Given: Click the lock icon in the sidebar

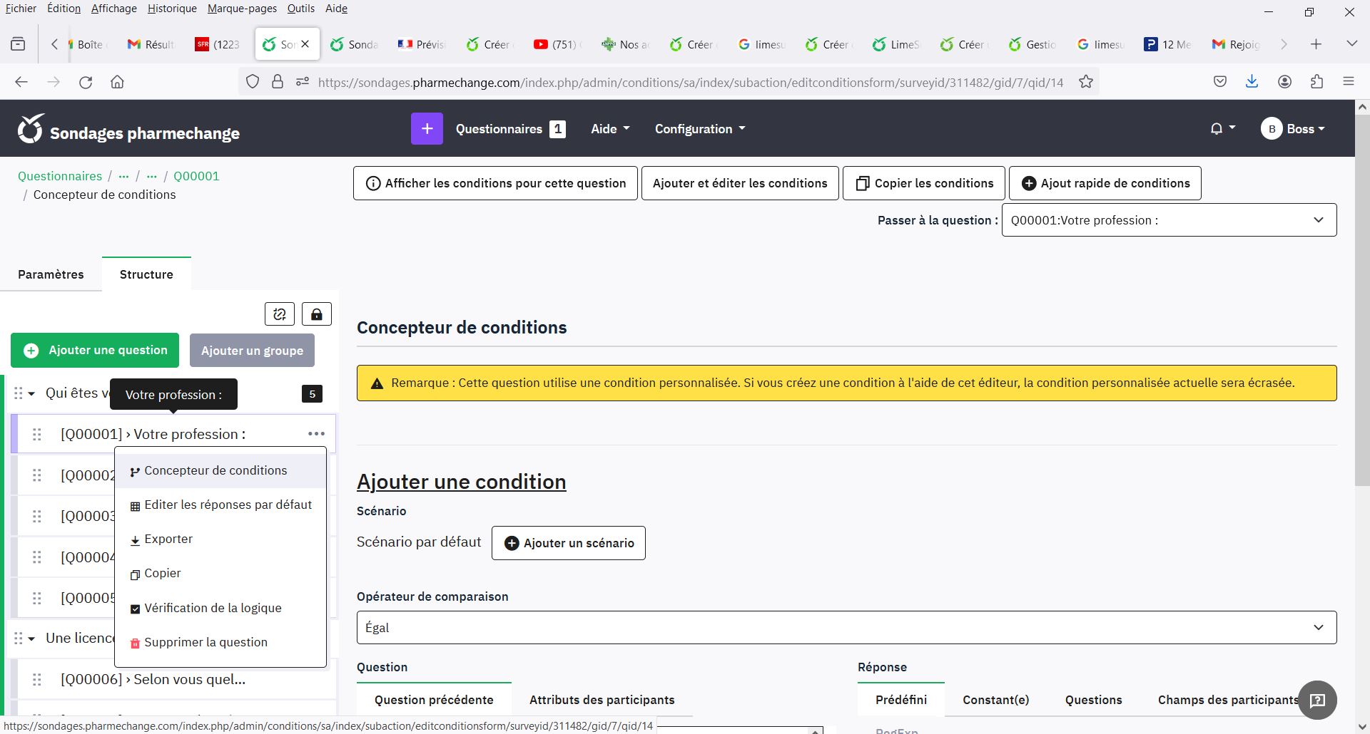Looking at the screenshot, I should point(317,314).
